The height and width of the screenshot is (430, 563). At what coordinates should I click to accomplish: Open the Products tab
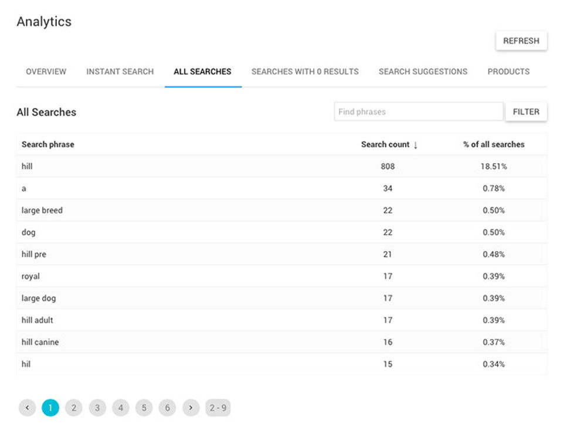(508, 72)
